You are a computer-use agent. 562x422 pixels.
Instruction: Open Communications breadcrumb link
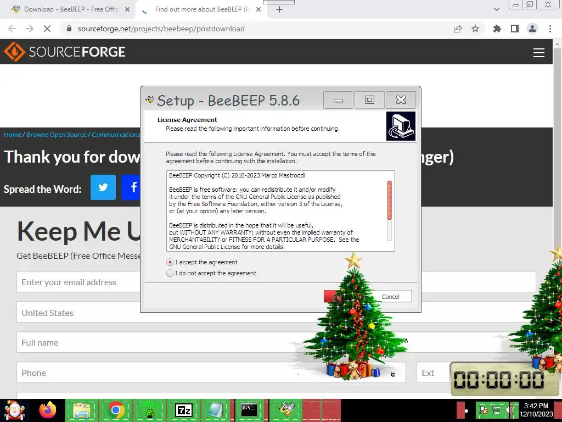[x=116, y=135]
